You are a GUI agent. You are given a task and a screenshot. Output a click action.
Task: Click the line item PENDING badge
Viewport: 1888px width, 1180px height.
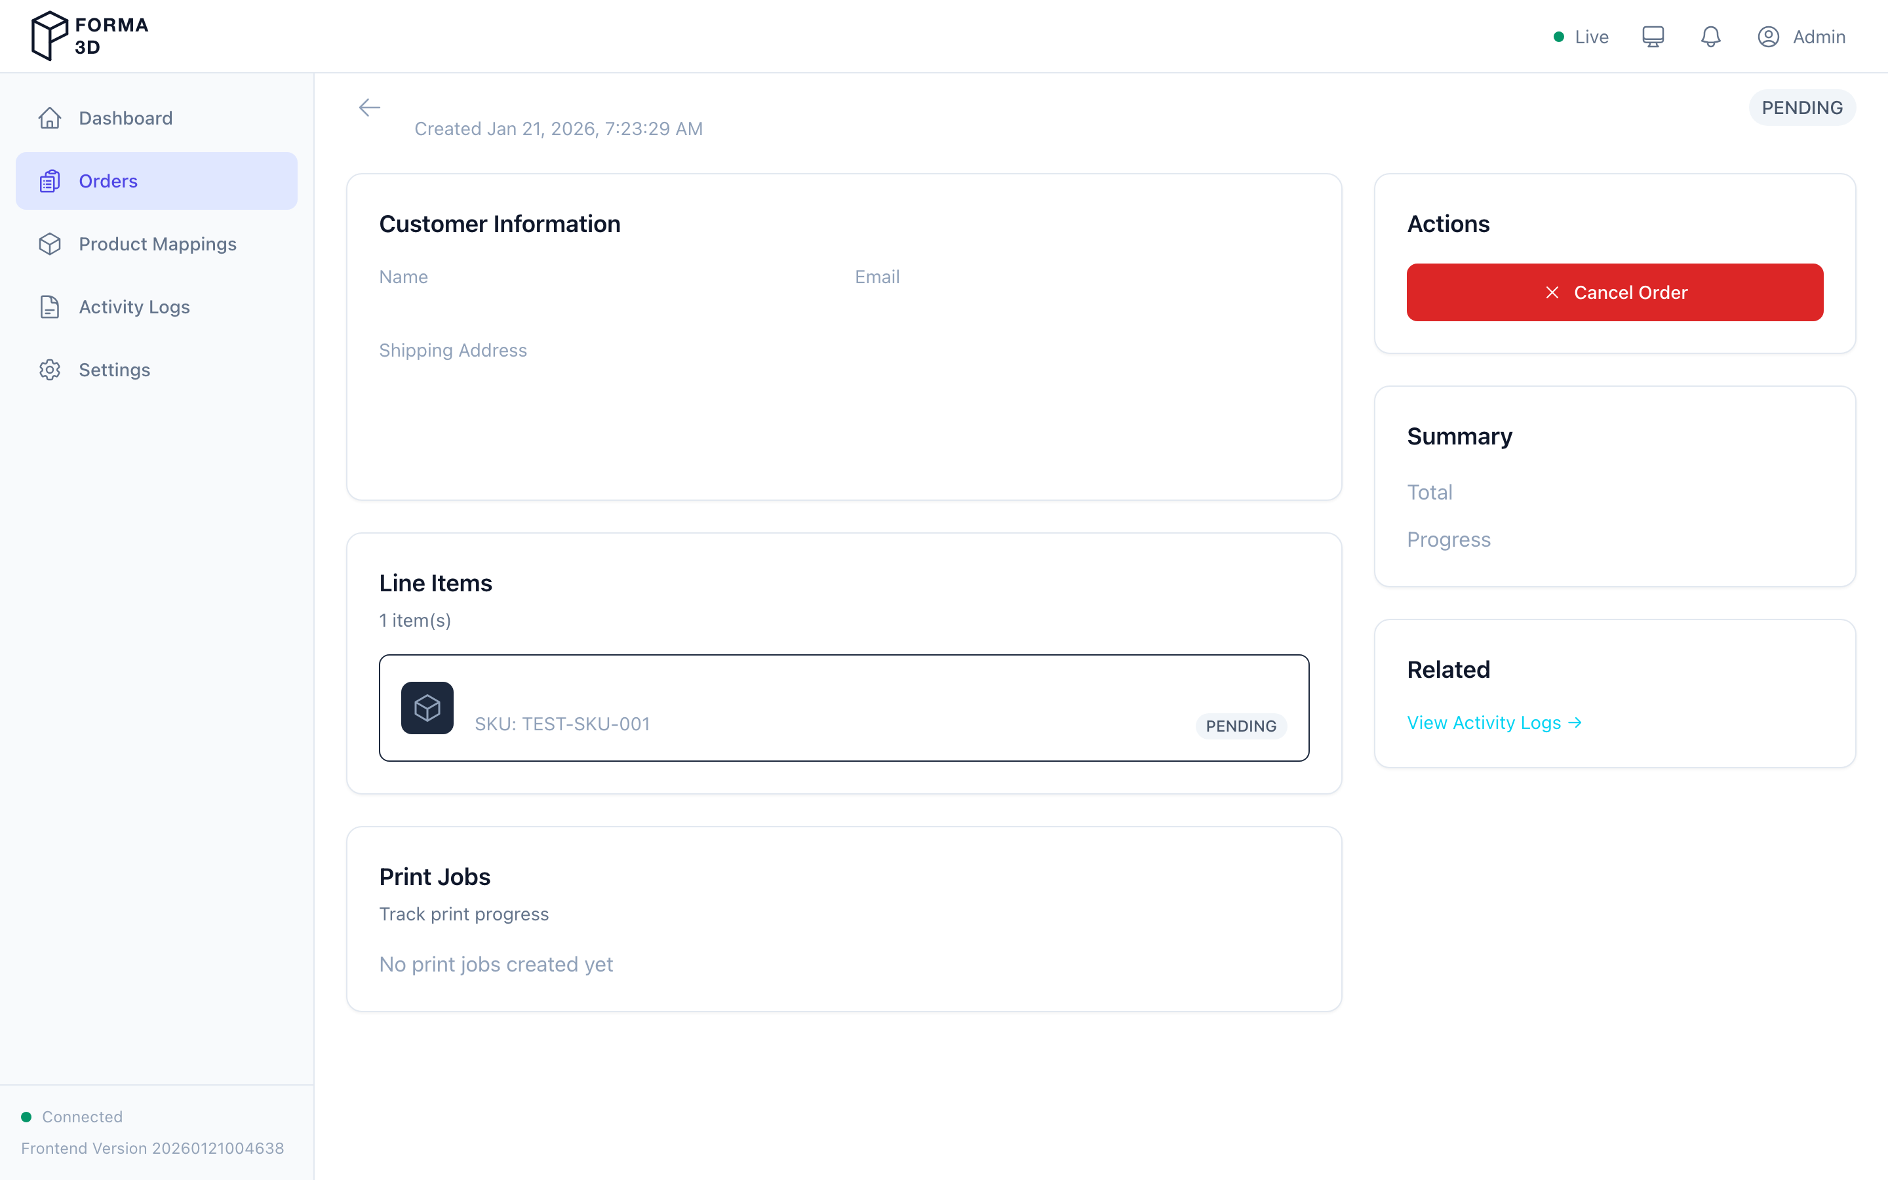(1240, 726)
